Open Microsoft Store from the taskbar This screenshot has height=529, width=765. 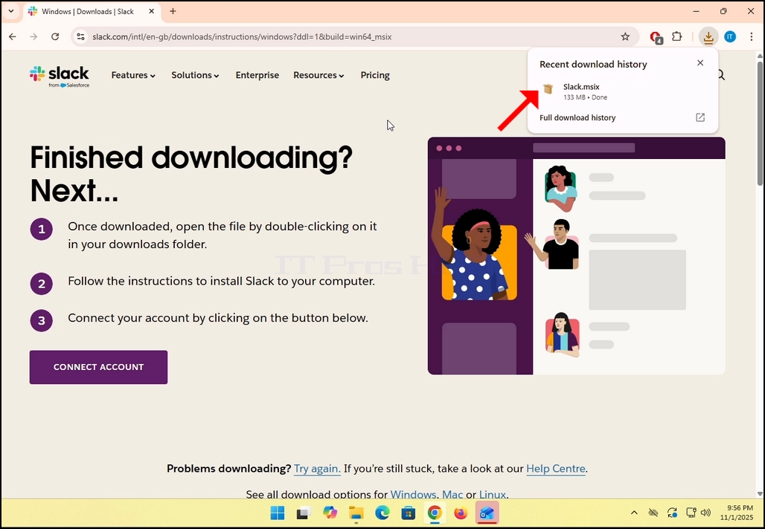point(409,513)
